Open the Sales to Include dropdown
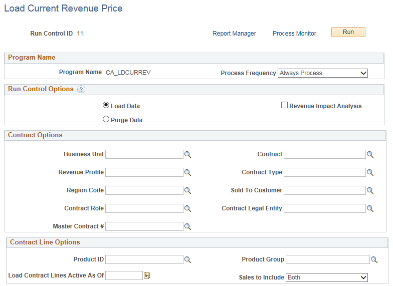 (327, 277)
